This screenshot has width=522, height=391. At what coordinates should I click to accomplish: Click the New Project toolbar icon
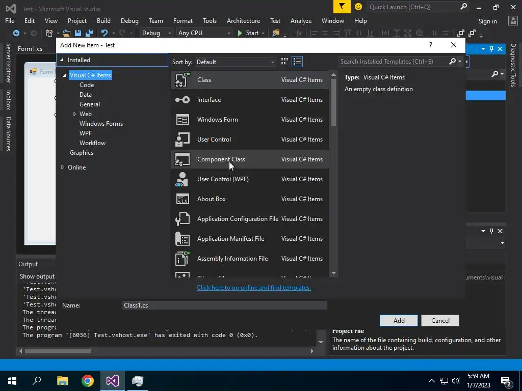[x=49, y=33]
